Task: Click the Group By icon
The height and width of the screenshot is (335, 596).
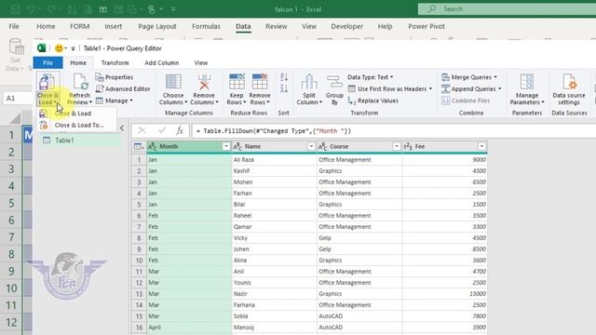Action: [x=334, y=83]
